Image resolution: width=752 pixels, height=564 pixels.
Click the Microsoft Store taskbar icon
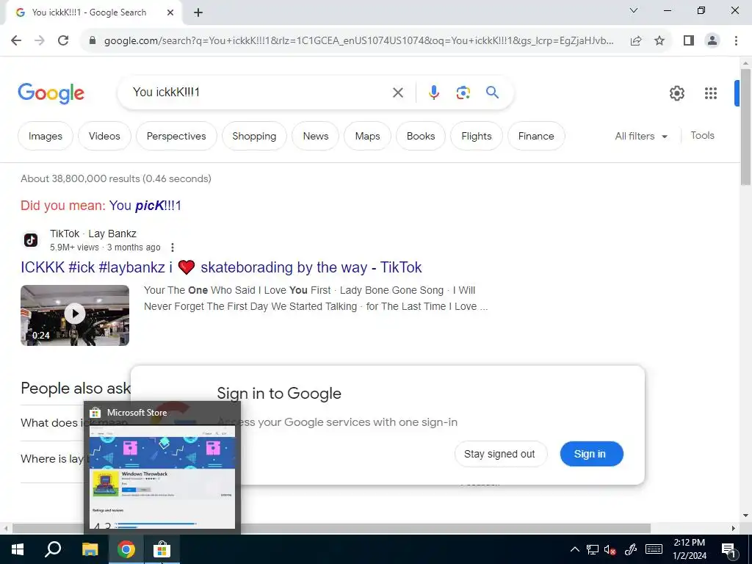(162, 549)
